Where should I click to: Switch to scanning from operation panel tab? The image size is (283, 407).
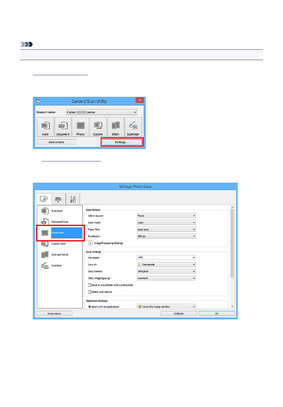click(58, 199)
